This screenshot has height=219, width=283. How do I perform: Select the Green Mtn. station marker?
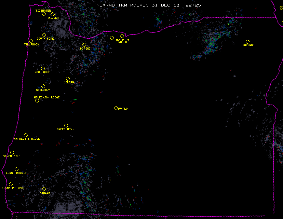pos(66,126)
